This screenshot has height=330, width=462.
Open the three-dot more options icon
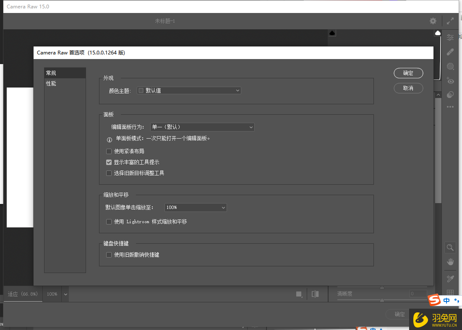tap(450, 107)
